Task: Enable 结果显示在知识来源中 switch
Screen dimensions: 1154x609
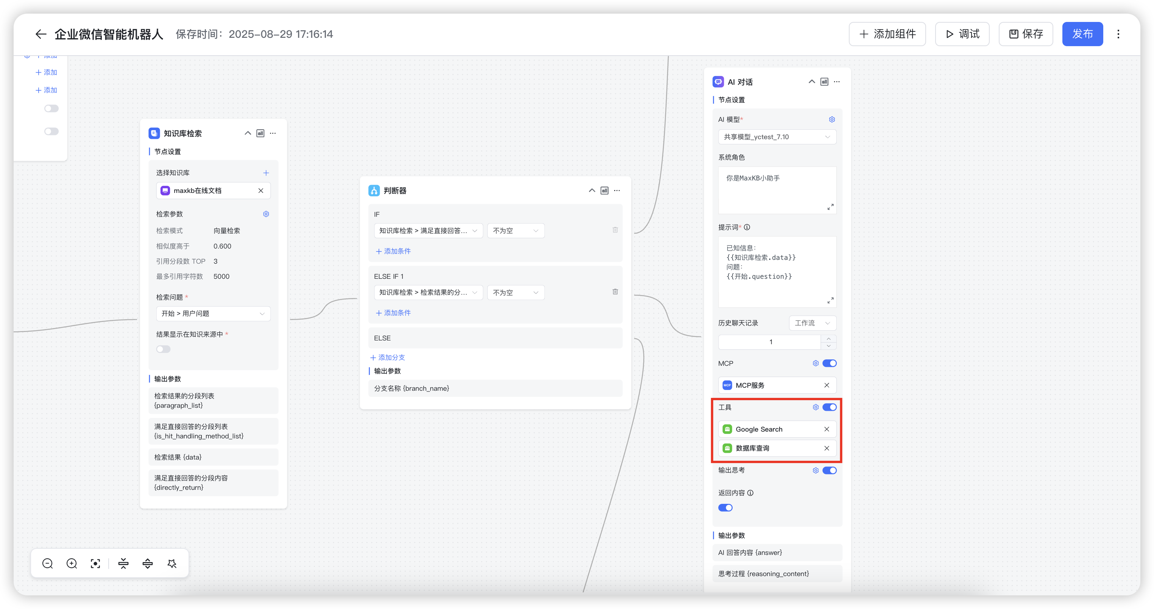Action: click(164, 349)
